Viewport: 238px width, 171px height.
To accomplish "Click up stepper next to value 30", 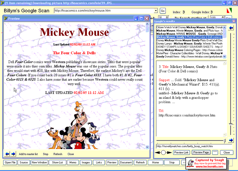I will (167, 17).
